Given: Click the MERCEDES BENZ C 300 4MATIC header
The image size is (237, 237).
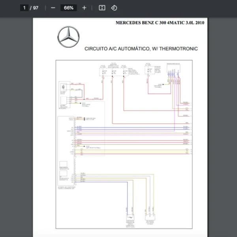Looking at the screenshot, I should [160, 23].
